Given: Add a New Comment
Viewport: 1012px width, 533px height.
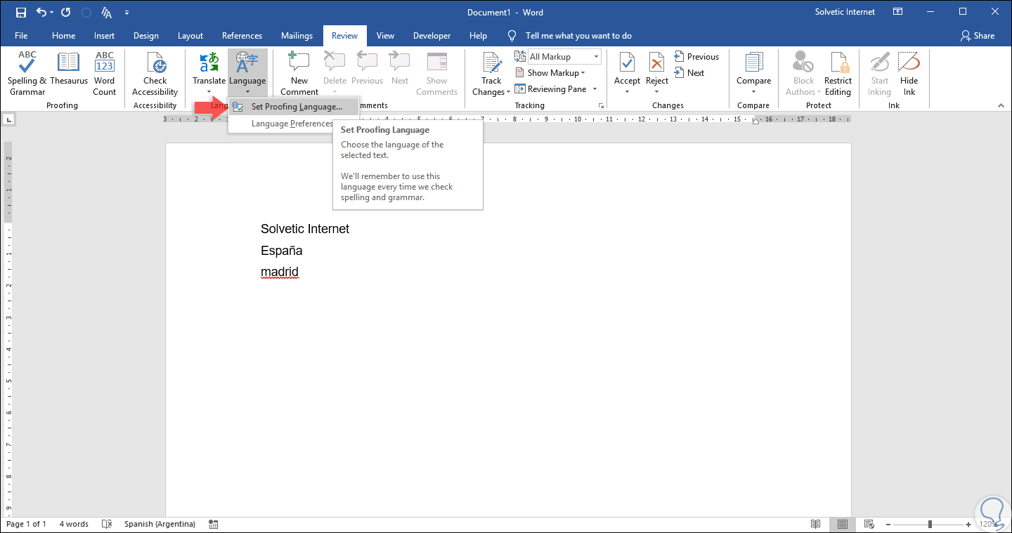Looking at the screenshot, I should coord(299,74).
